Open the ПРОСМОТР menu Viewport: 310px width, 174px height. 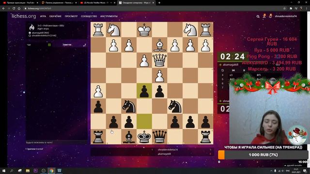point(71,16)
